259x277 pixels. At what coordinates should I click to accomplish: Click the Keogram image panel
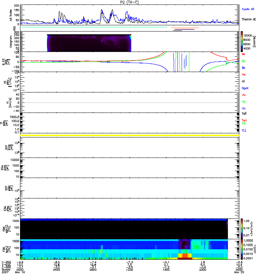point(89,43)
